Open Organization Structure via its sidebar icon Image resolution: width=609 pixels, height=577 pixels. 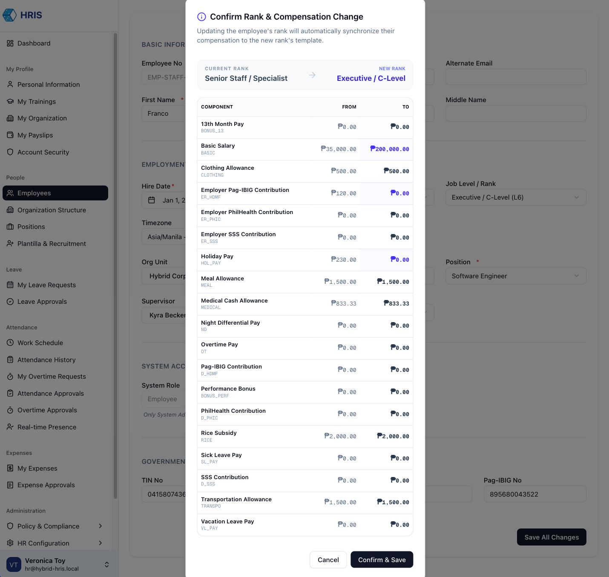point(10,210)
